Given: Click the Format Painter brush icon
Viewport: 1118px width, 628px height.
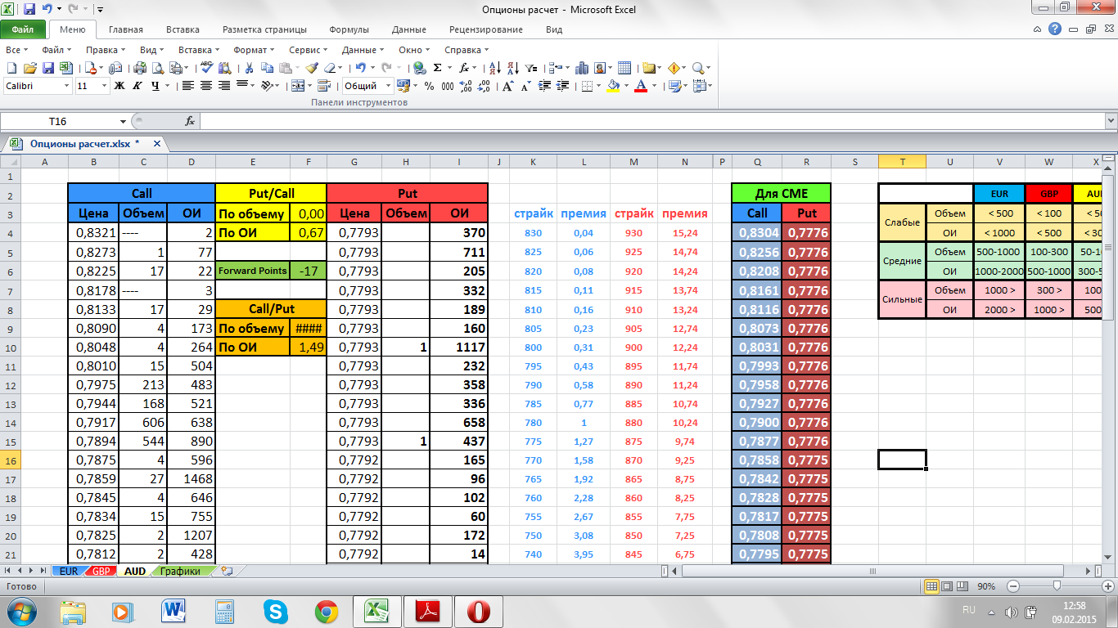Looking at the screenshot, I should 312,69.
